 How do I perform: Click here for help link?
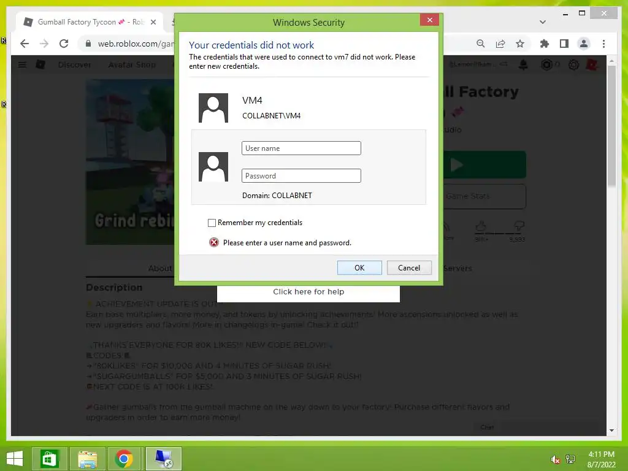point(308,291)
